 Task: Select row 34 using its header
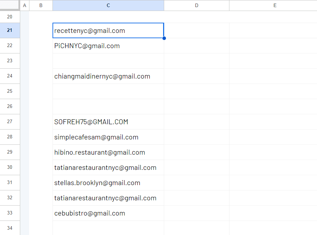click(x=10, y=228)
